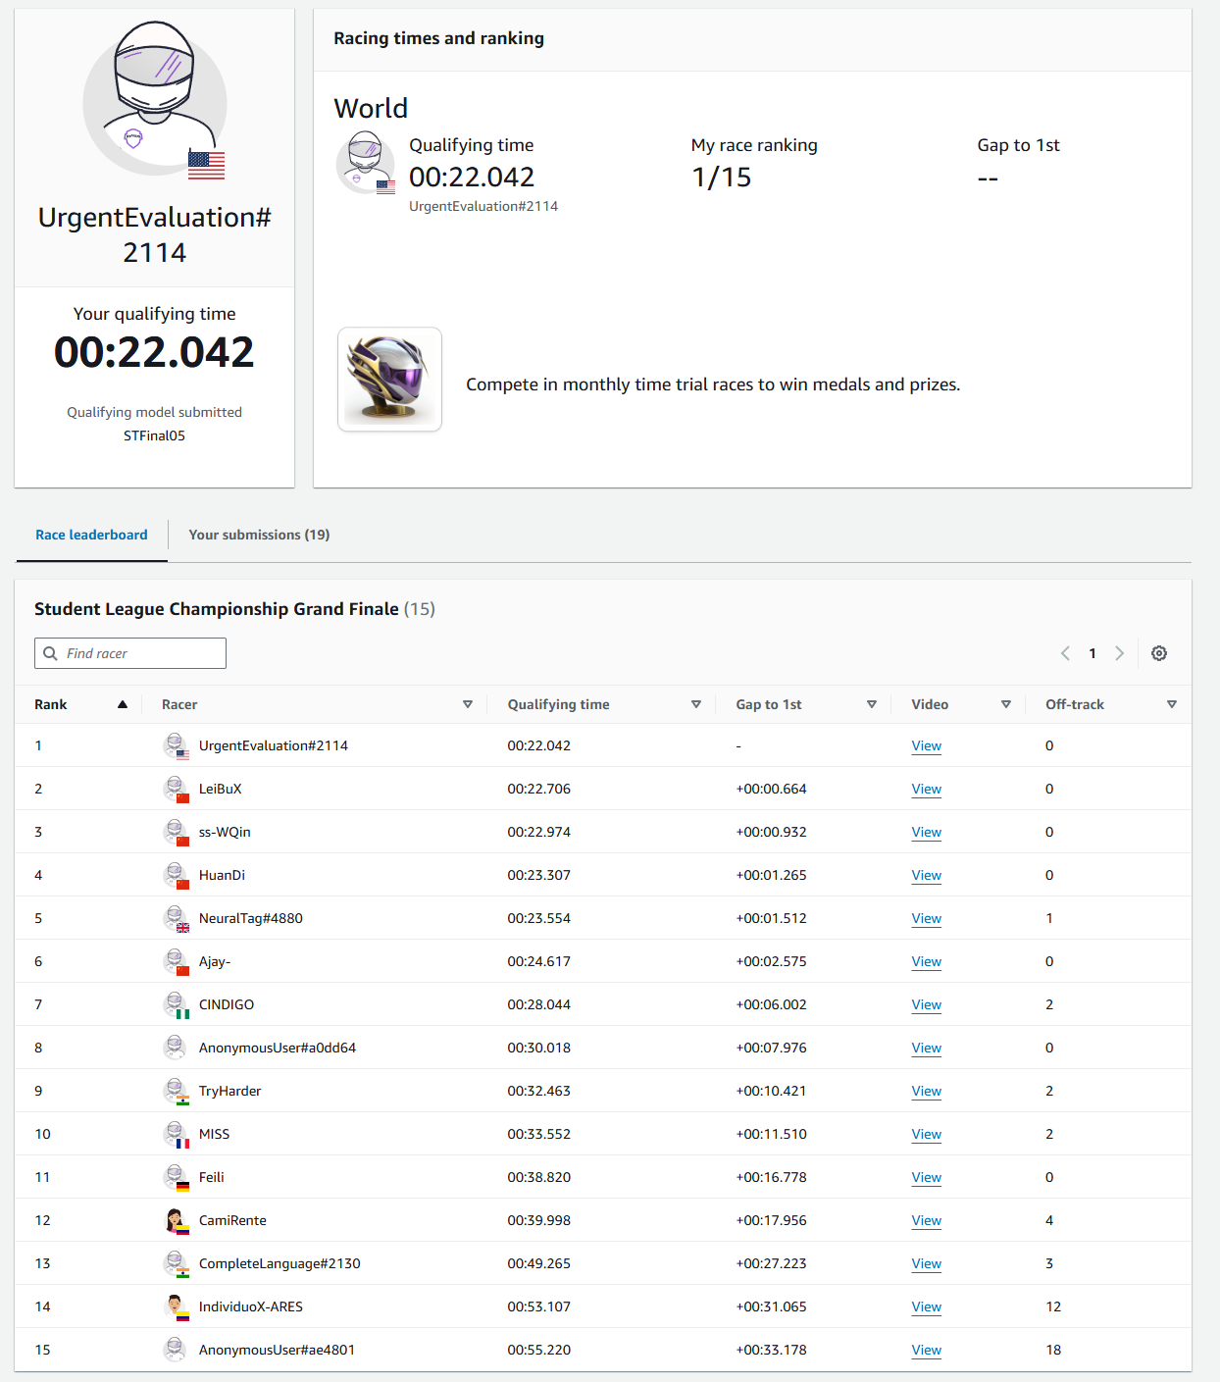Click gap value +00:06.002
Viewport: 1220px width, 1382px height.
coord(771,1004)
